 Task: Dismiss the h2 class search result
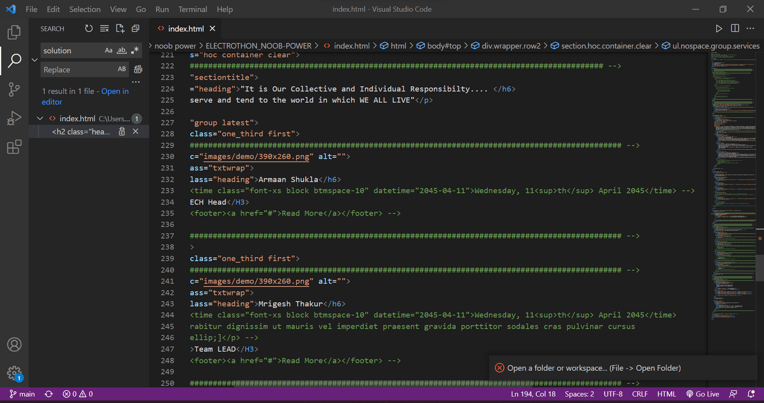point(135,131)
